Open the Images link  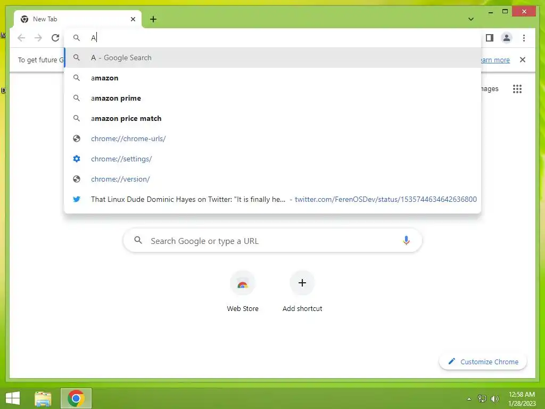(490, 89)
